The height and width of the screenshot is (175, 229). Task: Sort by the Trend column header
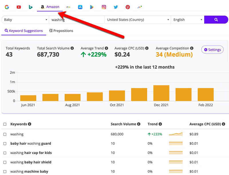click(x=153, y=124)
